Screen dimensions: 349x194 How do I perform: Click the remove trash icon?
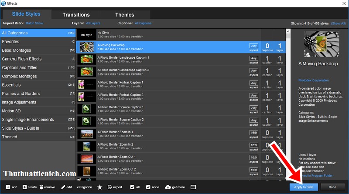click(x=41, y=187)
